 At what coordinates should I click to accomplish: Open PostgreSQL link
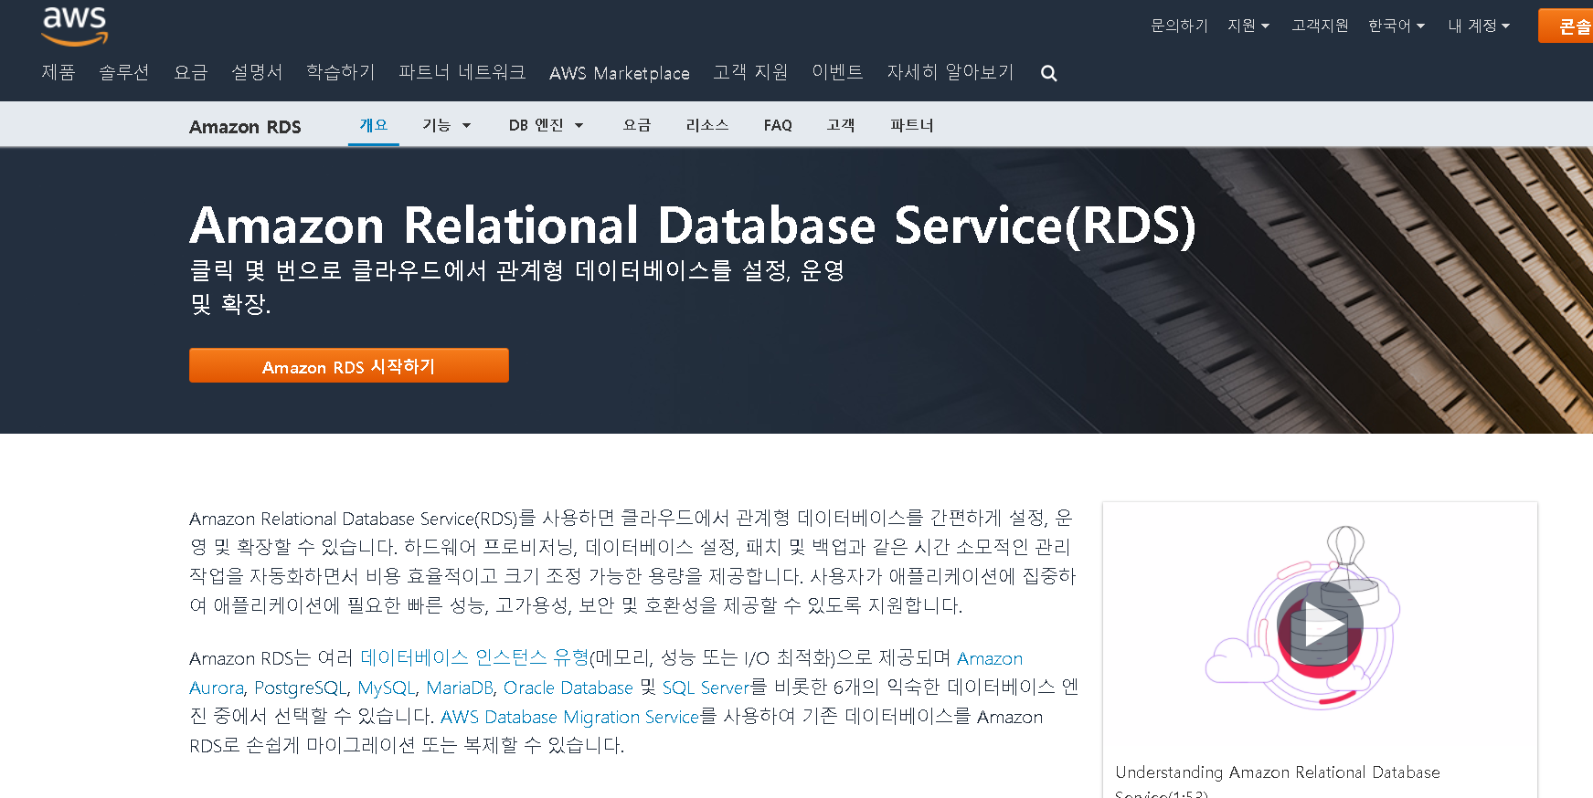(x=301, y=688)
